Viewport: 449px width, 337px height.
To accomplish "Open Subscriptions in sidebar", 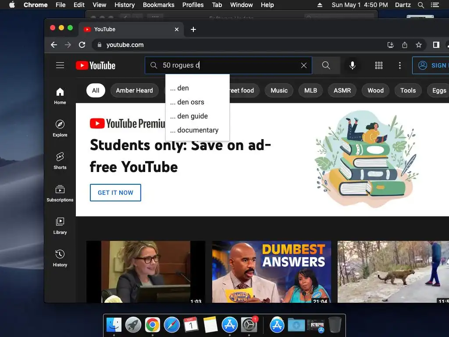I will coord(60,194).
